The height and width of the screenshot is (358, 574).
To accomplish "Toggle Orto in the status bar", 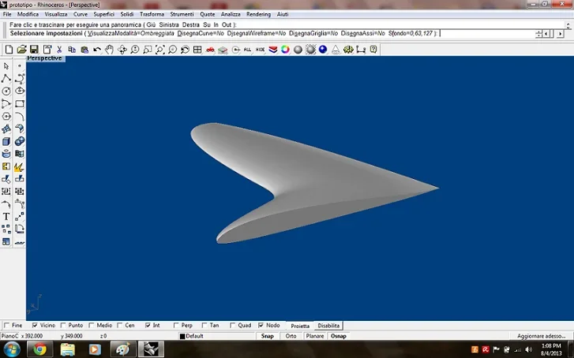I will point(291,336).
